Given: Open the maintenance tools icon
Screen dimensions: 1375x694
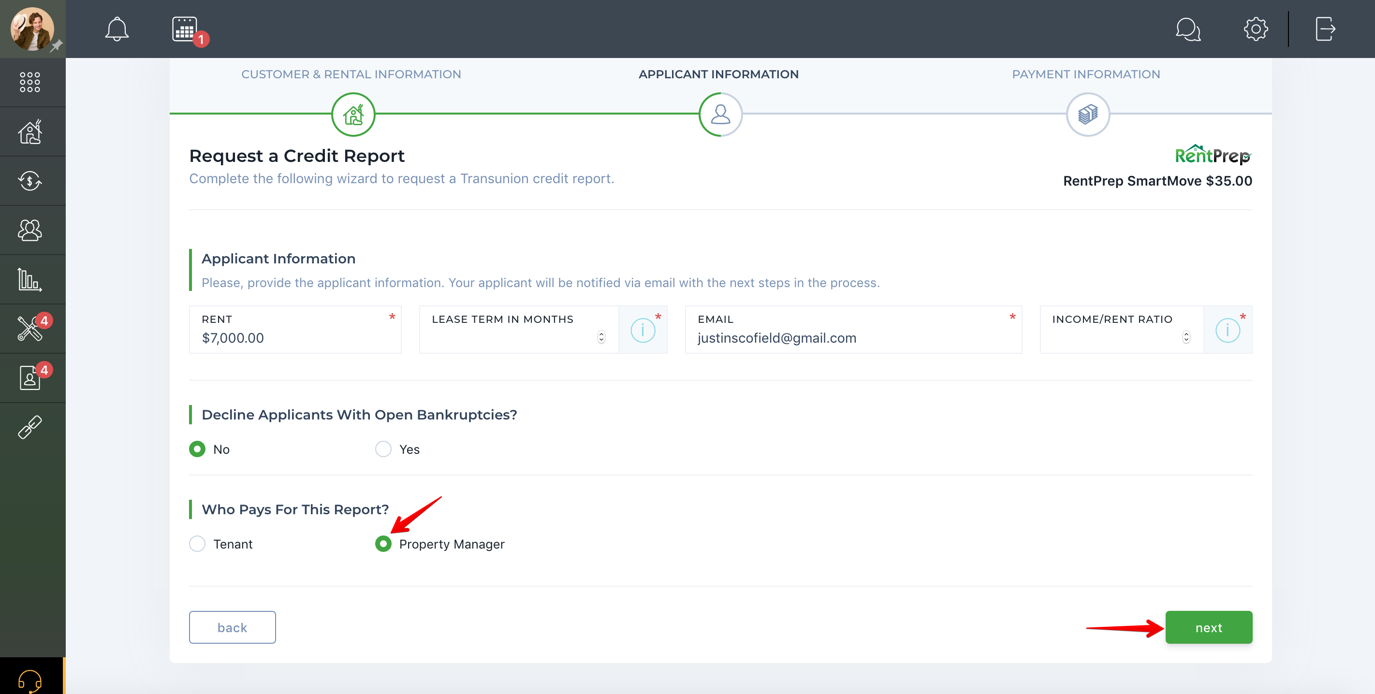Looking at the screenshot, I should (x=30, y=328).
